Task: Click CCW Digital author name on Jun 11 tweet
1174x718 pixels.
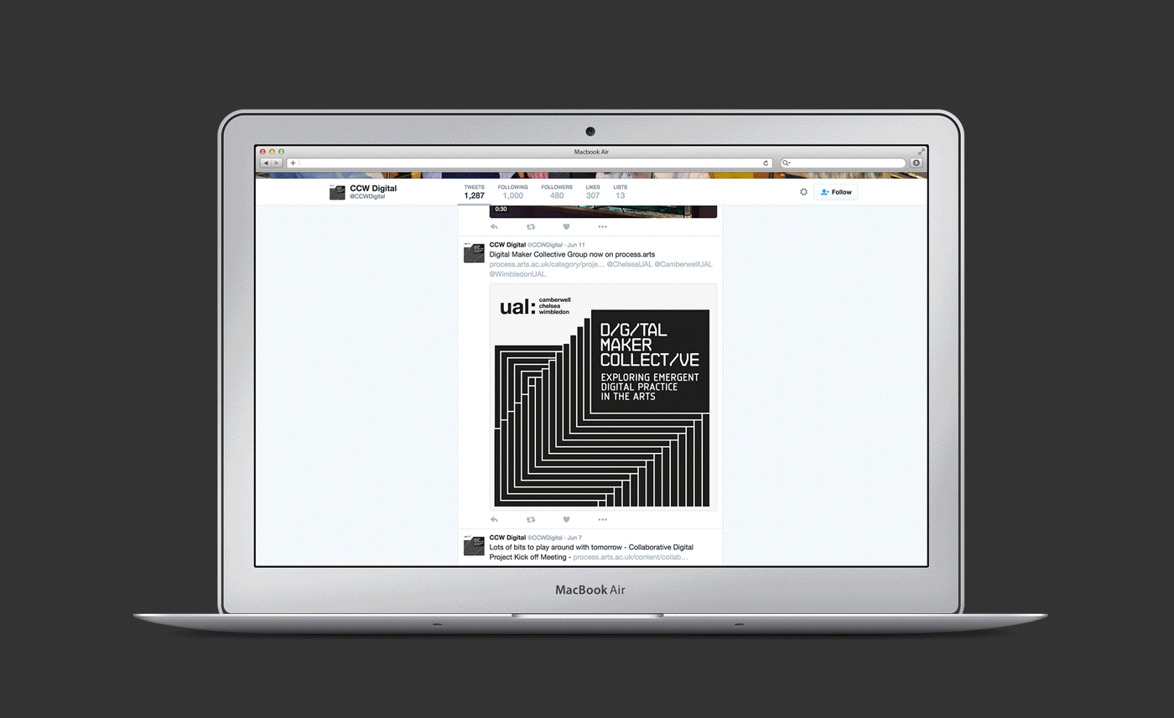Action: (x=507, y=245)
